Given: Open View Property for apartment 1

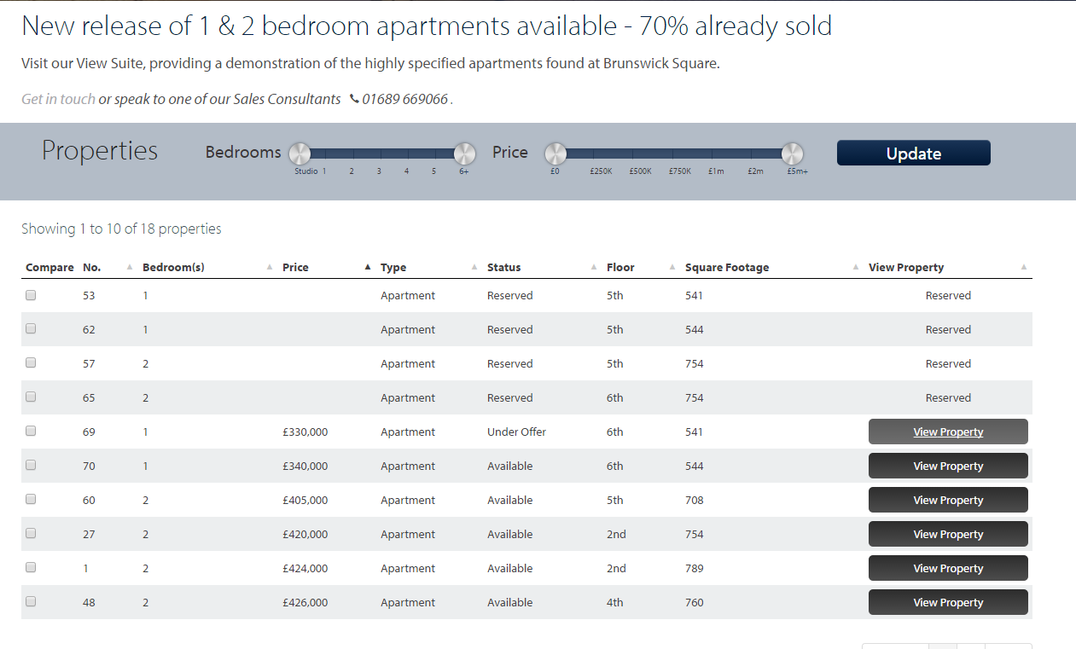Looking at the screenshot, I should pos(948,568).
